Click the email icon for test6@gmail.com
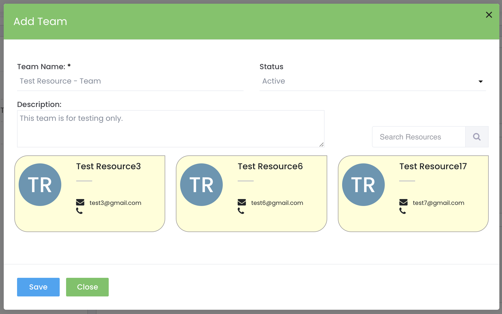 click(242, 203)
